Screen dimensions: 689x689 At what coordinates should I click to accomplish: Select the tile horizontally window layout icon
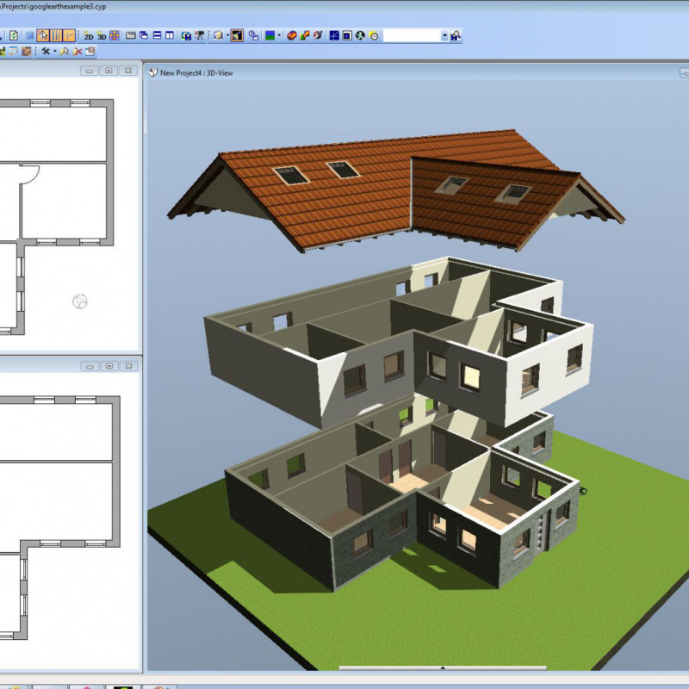click(x=157, y=36)
